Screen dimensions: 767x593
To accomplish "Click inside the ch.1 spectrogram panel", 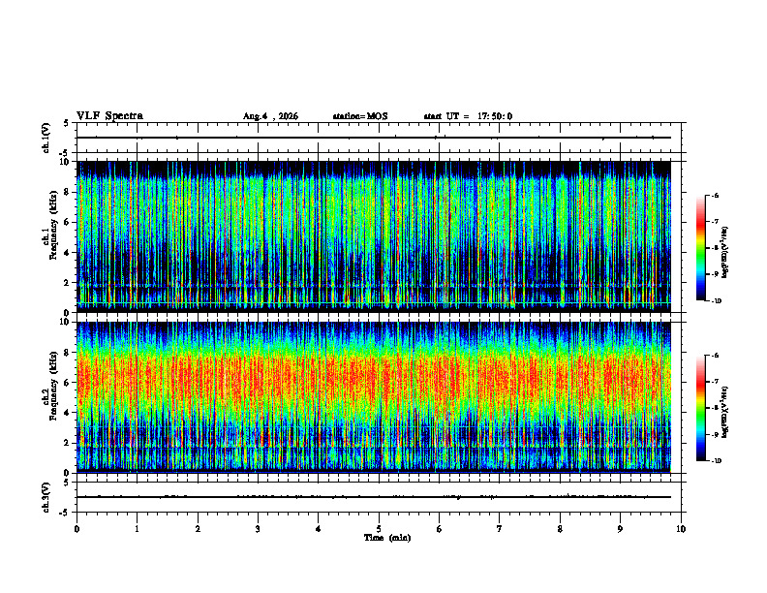I will [x=374, y=236].
